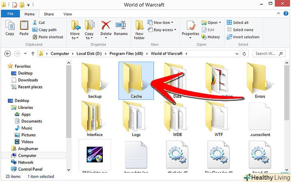Select the Logs folder

coord(136,119)
